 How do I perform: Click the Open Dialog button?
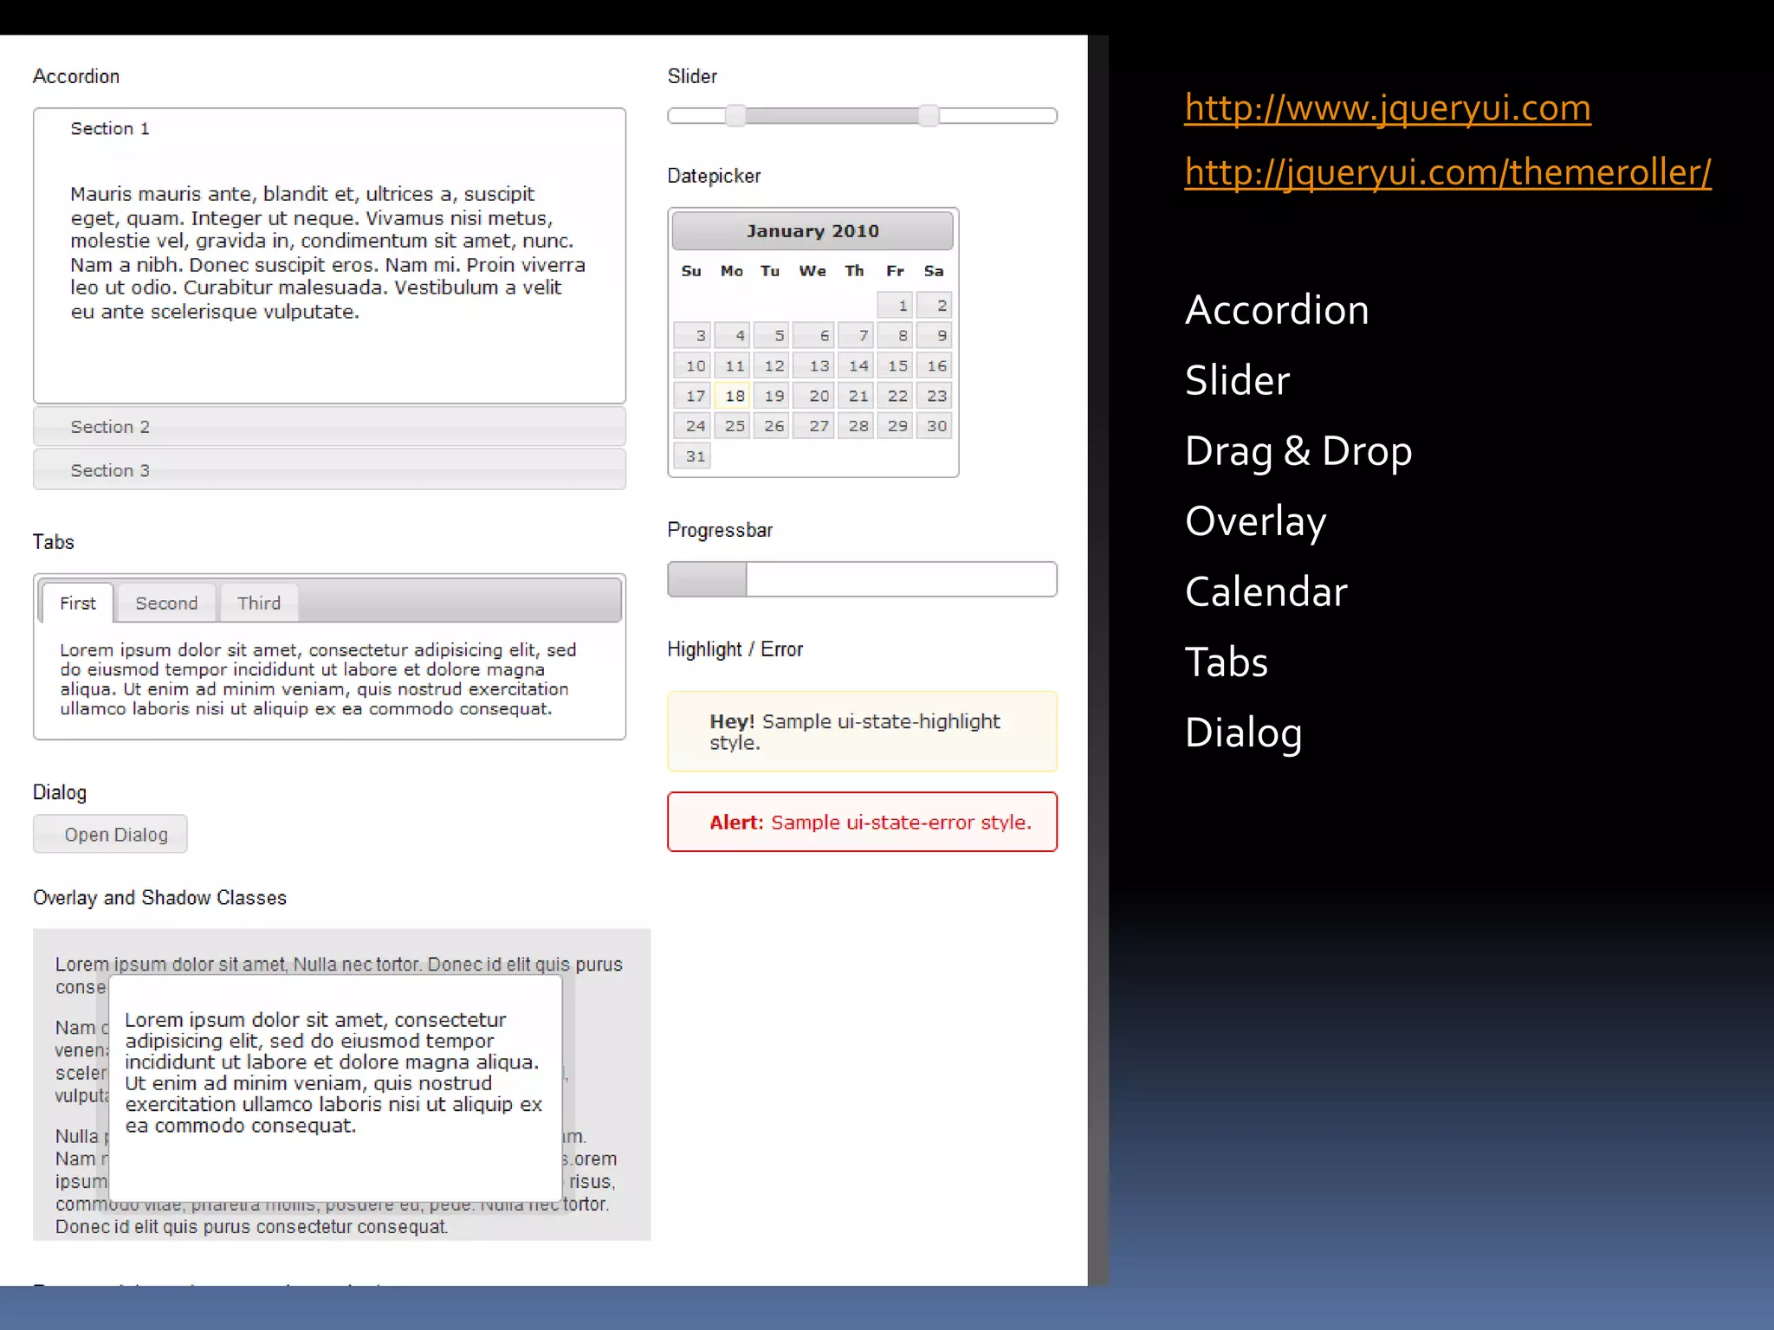point(110,835)
